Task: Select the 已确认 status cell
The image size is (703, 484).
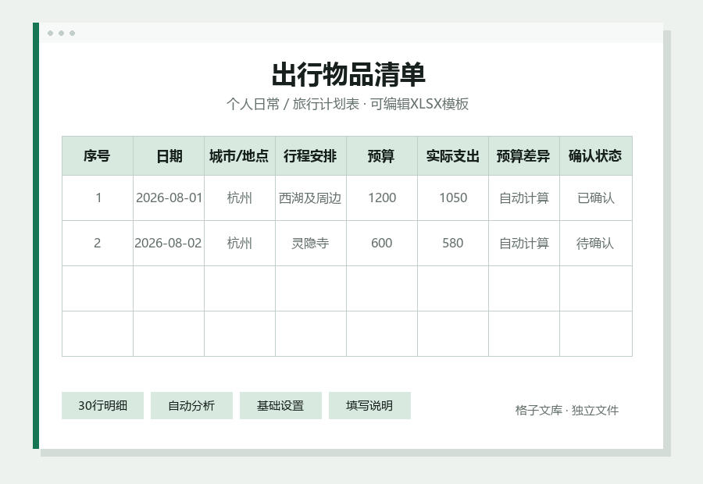Action: click(596, 198)
